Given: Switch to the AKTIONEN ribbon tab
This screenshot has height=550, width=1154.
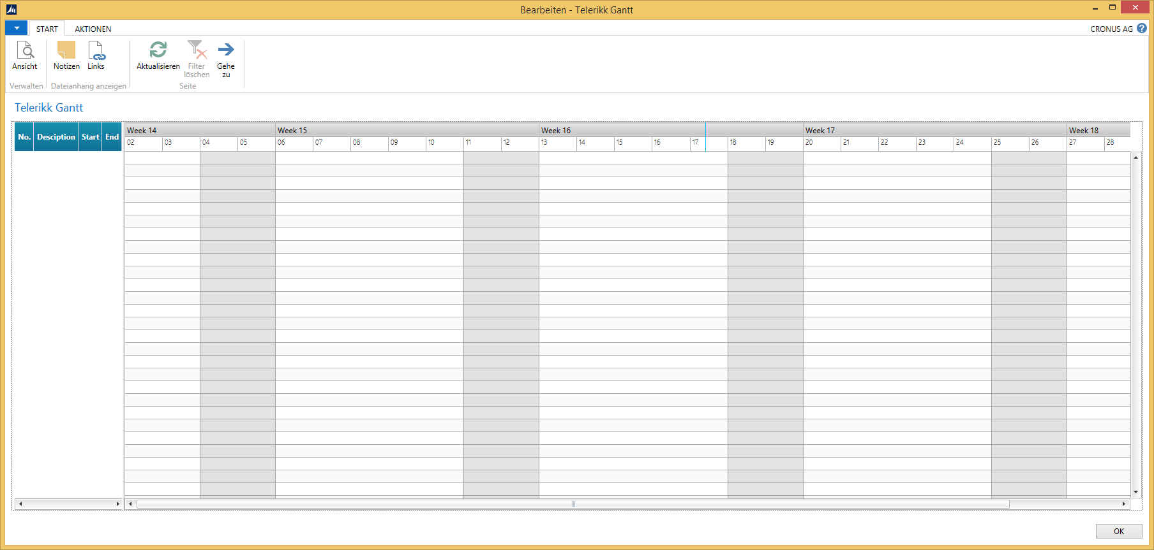Looking at the screenshot, I should (93, 29).
